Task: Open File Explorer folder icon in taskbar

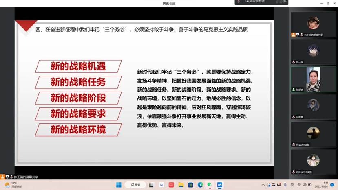Action: coord(181,185)
